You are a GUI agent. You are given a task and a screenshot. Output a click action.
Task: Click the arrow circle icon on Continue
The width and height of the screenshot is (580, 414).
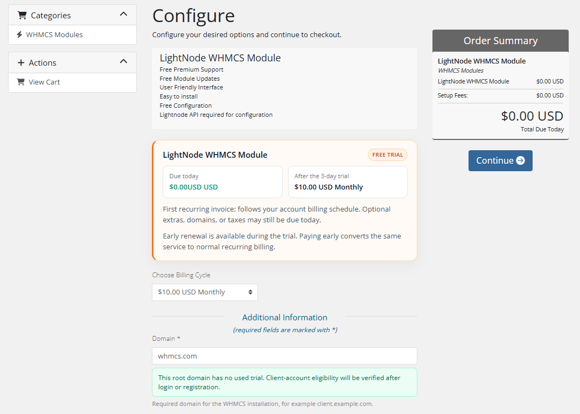(520, 160)
